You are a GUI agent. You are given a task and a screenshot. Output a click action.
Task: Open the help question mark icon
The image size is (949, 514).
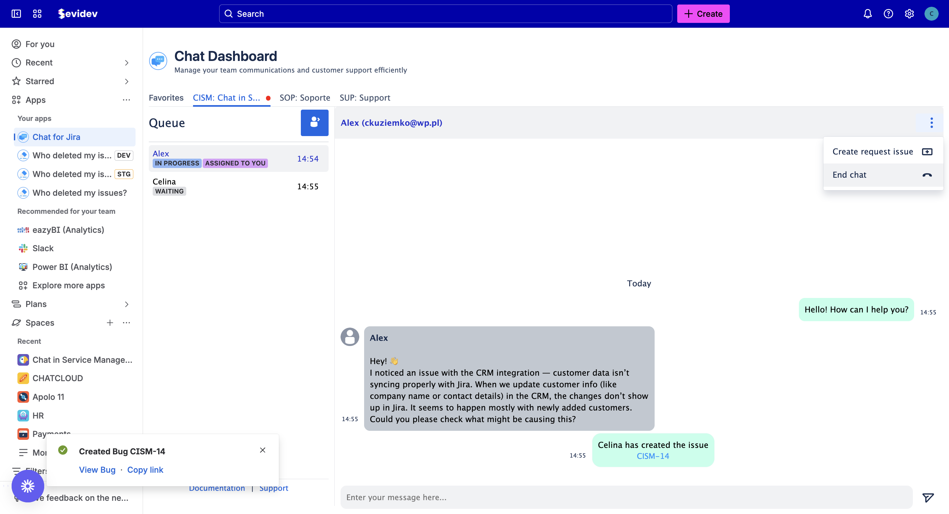click(x=888, y=14)
